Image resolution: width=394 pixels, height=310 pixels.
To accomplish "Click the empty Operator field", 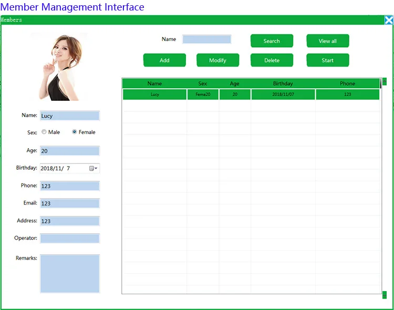I will pyautogui.click(x=69, y=239).
